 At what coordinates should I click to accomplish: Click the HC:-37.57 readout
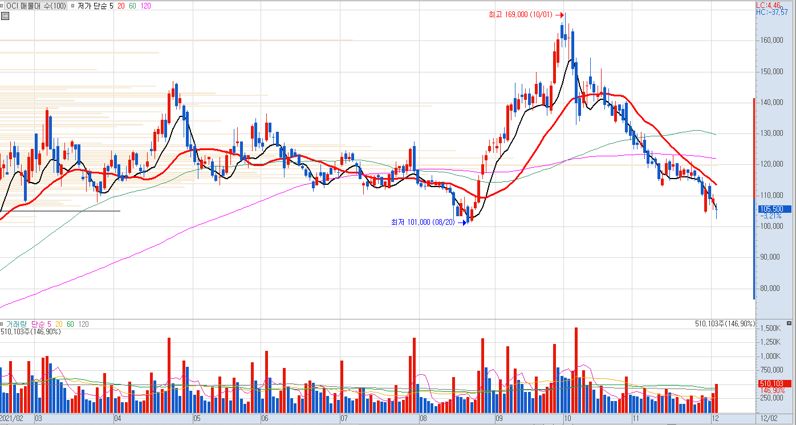coord(771,12)
